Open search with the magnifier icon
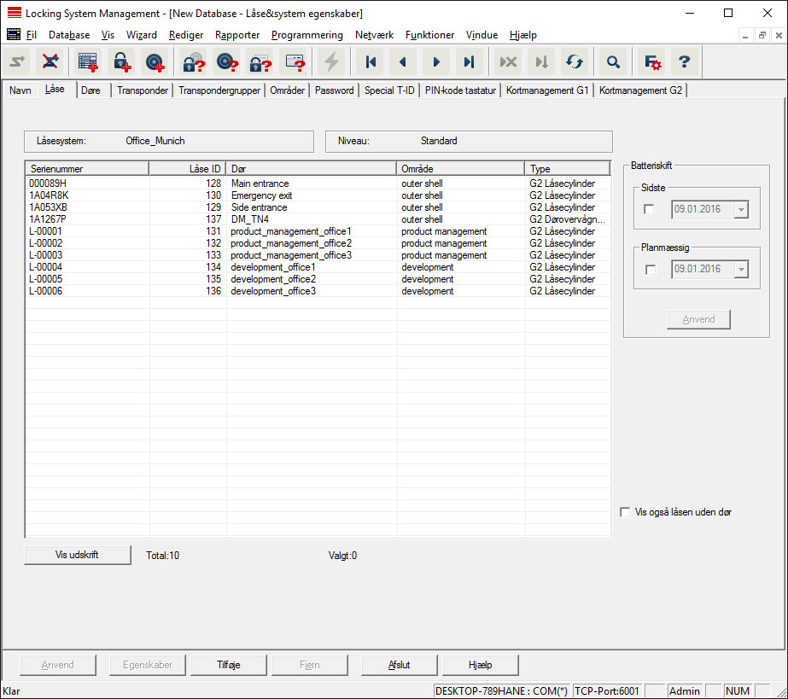Screen dimensions: 788x699 click(612, 61)
